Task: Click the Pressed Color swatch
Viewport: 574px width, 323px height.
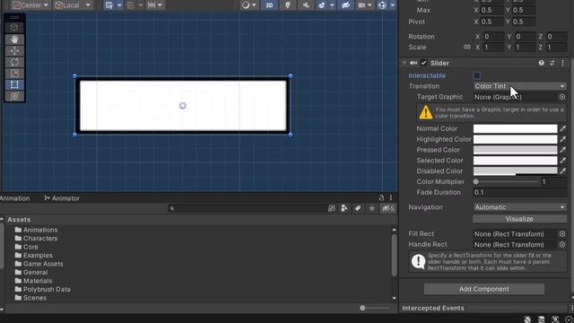Action: (515, 150)
